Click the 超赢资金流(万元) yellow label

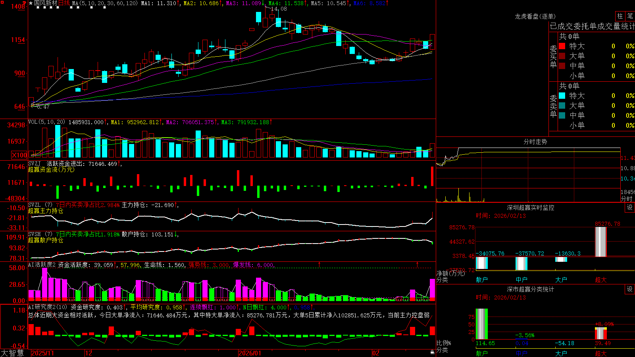tap(51, 169)
